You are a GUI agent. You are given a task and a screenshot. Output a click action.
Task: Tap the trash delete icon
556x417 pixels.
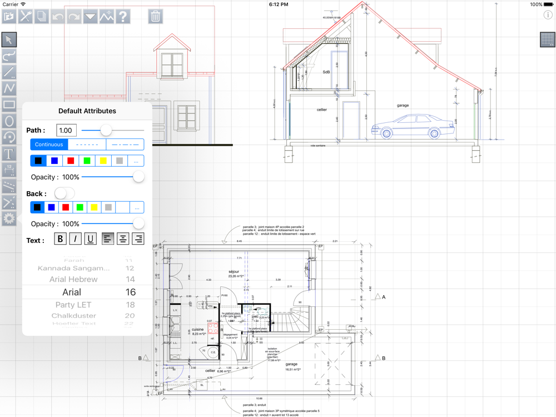(156, 17)
